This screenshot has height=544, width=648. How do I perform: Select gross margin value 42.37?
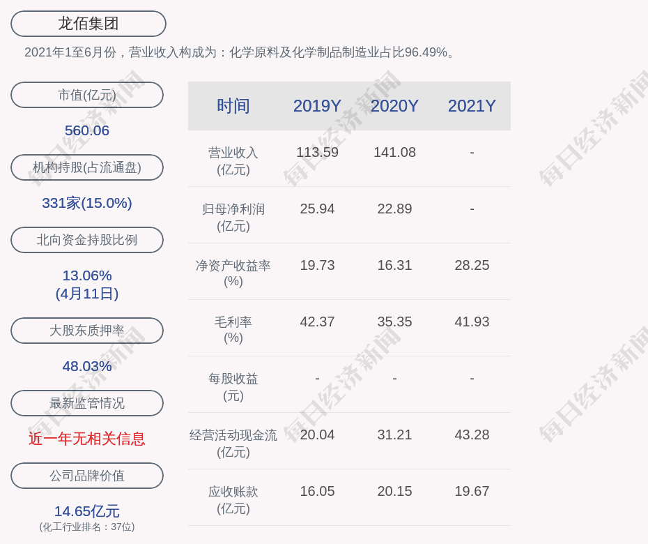(317, 322)
